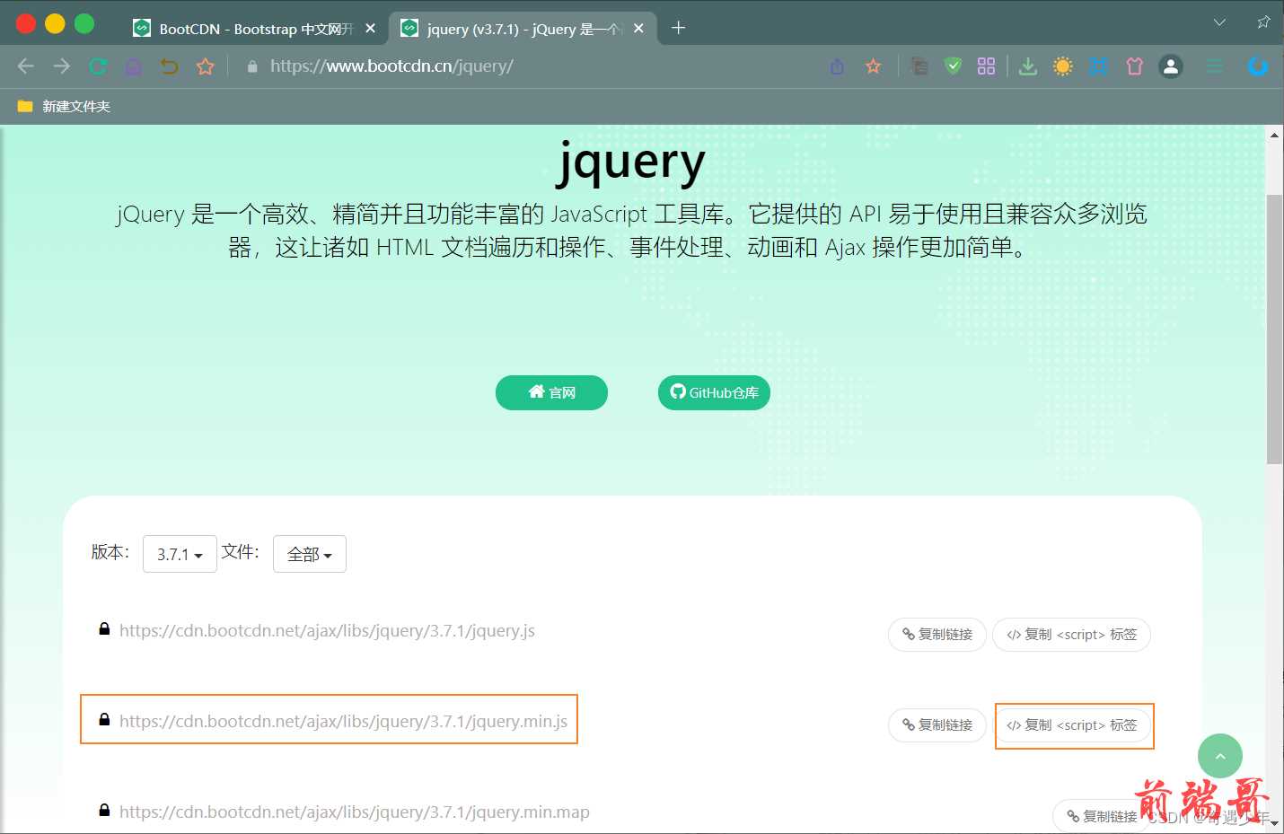Click the green back-to-top circle button
1284x834 pixels.
[x=1220, y=756]
